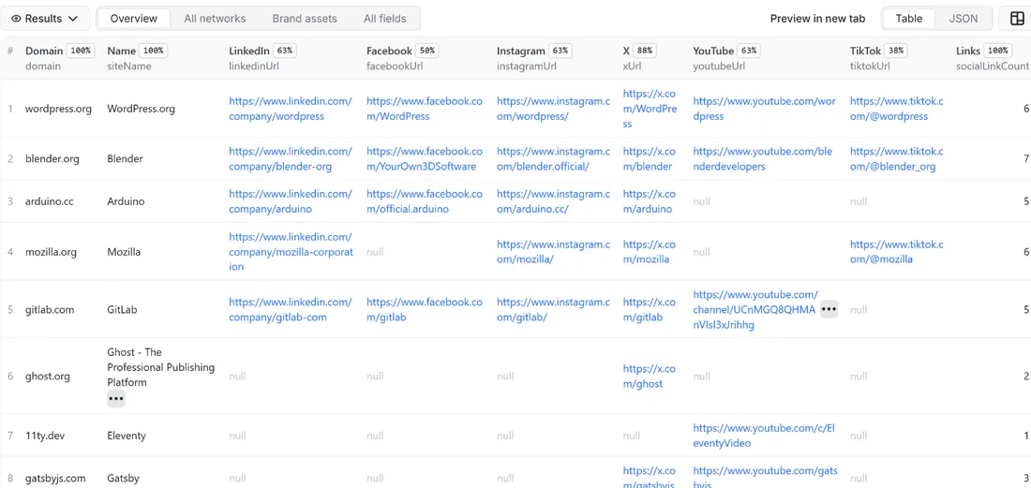The image size is (1031, 488).
Task: Click the Eleventy site name cell
Action: [x=127, y=436]
